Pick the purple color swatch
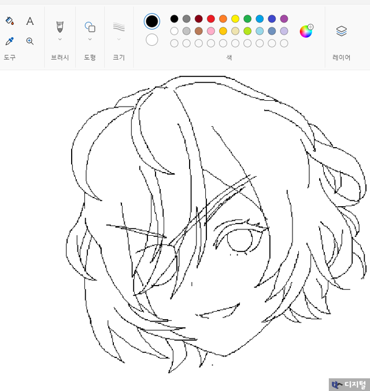Screen dimensions: 370x391 [x=284, y=19]
